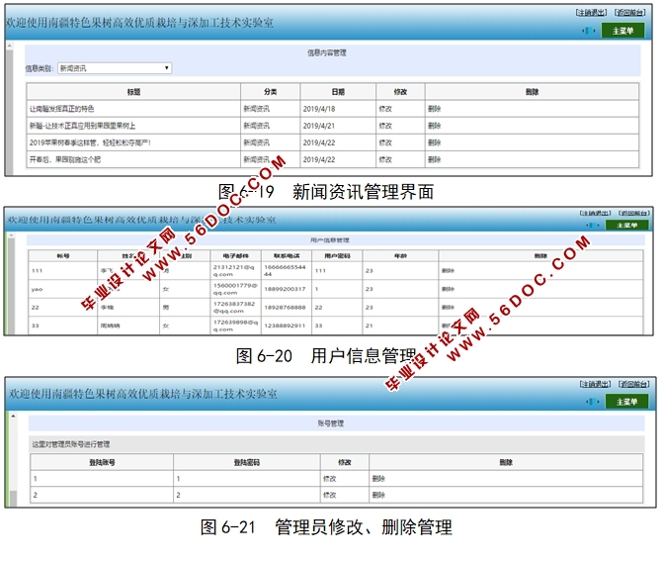The image size is (663, 562).
Task: Click 删除 for user account 111
Action: point(448,271)
